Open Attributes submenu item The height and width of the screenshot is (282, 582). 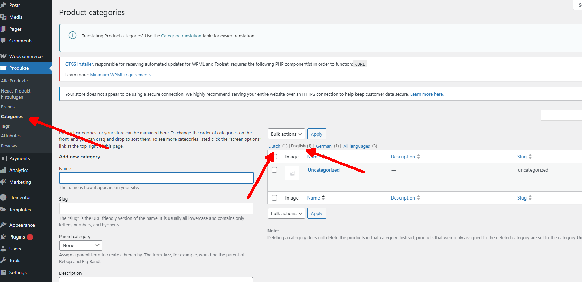click(x=11, y=136)
